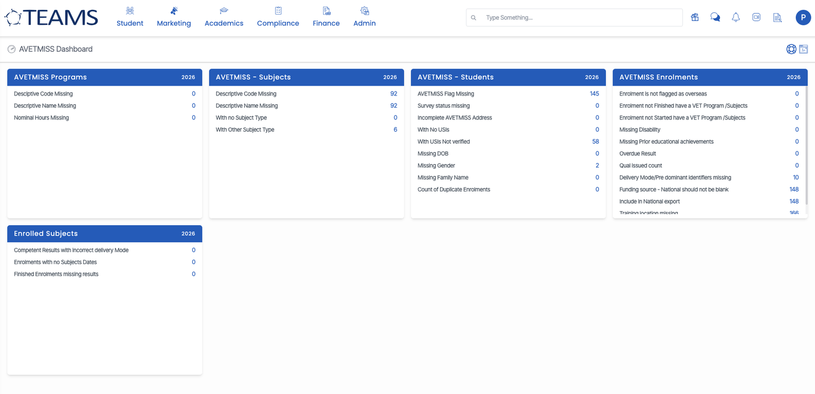This screenshot has width=815, height=394.
Task: Open the 2 count for Missing Gender
Action: click(597, 166)
